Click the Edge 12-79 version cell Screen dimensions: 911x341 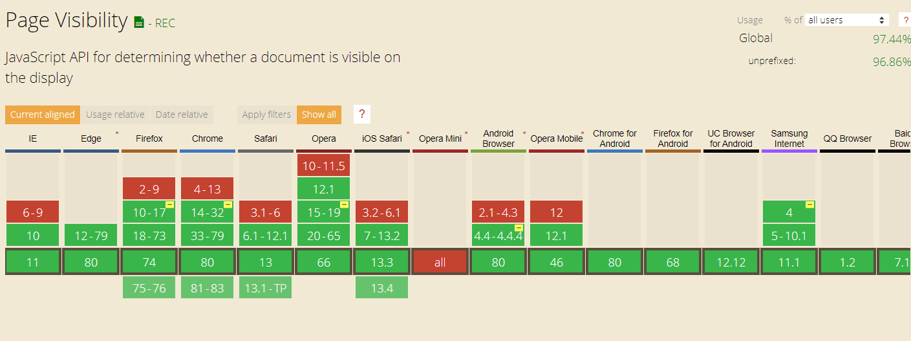(x=91, y=236)
